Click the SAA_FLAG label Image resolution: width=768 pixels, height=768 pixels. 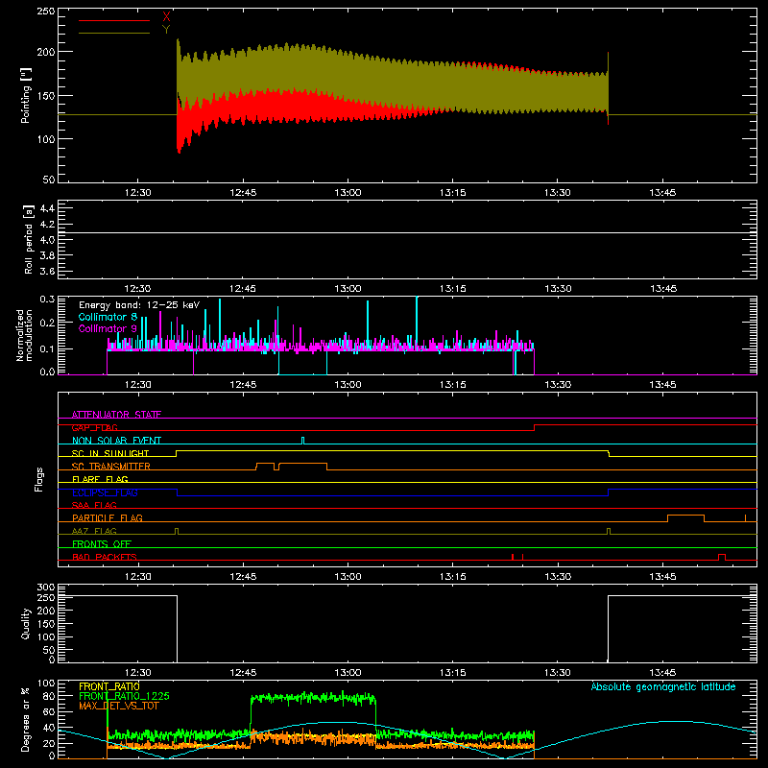tap(94, 505)
